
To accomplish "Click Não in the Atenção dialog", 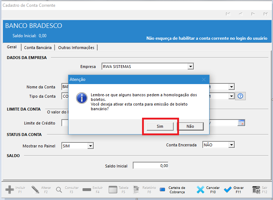I will point(190,126).
